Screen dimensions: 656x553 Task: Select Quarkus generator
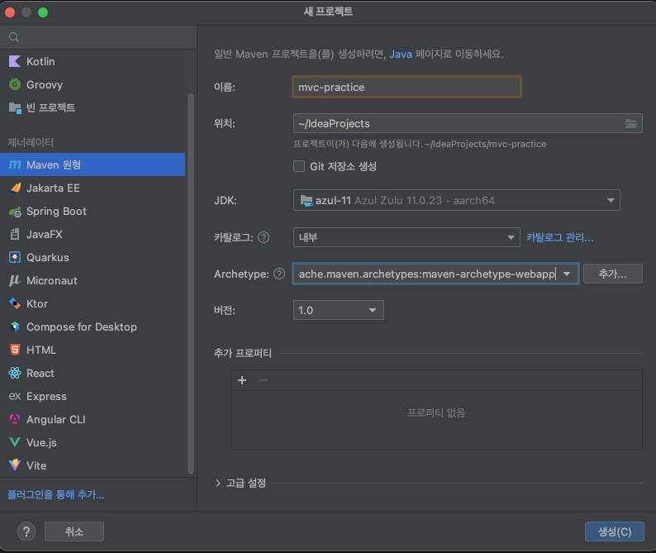(93, 257)
